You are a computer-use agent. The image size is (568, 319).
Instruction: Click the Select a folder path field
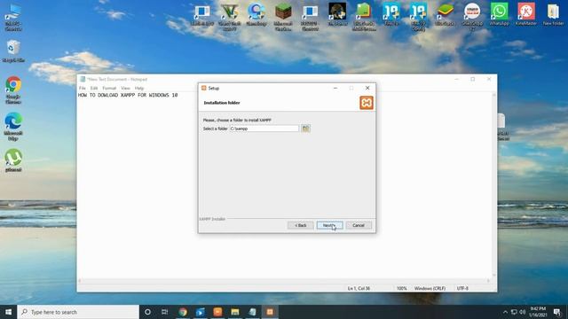(x=264, y=128)
